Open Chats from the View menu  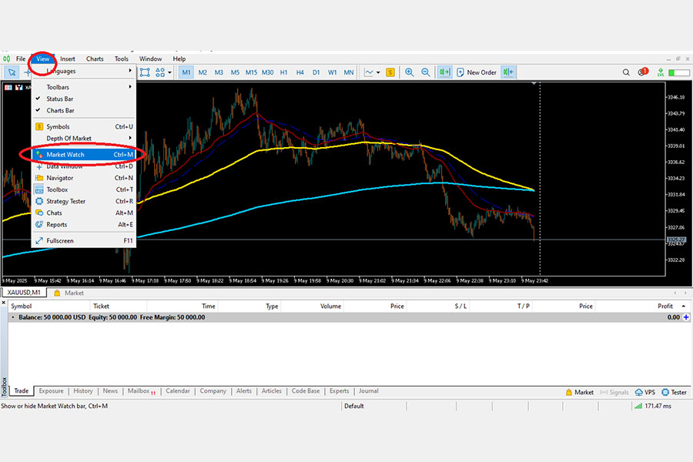pyautogui.click(x=84, y=213)
